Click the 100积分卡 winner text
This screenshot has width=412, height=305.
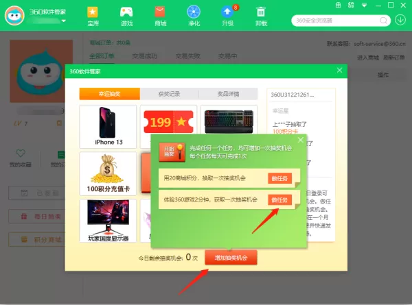[285, 132]
